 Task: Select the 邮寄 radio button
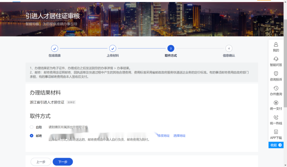pos(32,136)
